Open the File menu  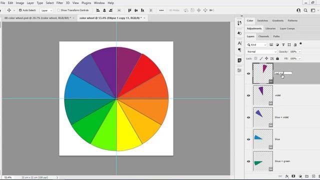(x=3, y=3)
